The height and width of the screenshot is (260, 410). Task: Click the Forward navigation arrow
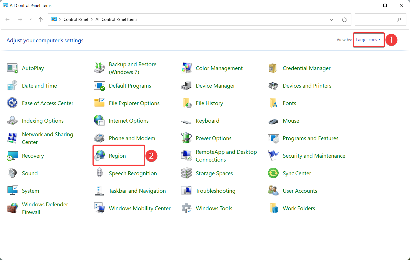(20, 19)
